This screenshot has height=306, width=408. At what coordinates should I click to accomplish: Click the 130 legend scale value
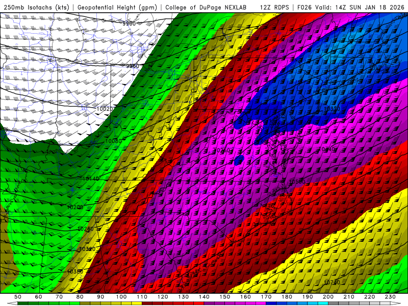(184, 297)
